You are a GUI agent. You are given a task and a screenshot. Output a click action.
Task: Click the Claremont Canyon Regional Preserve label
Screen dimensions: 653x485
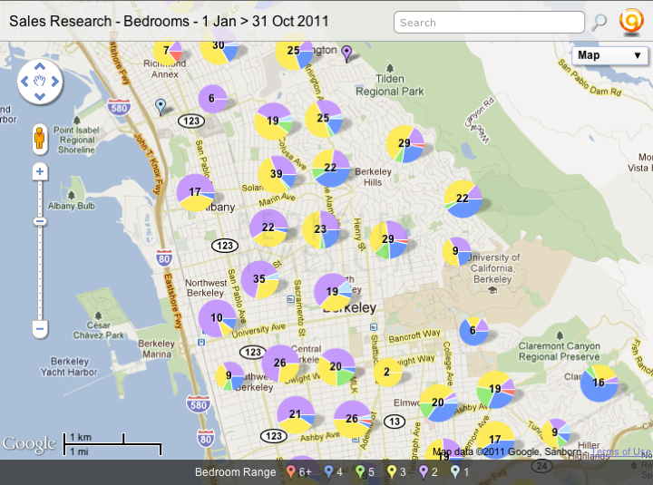click(x=560, y=352)
